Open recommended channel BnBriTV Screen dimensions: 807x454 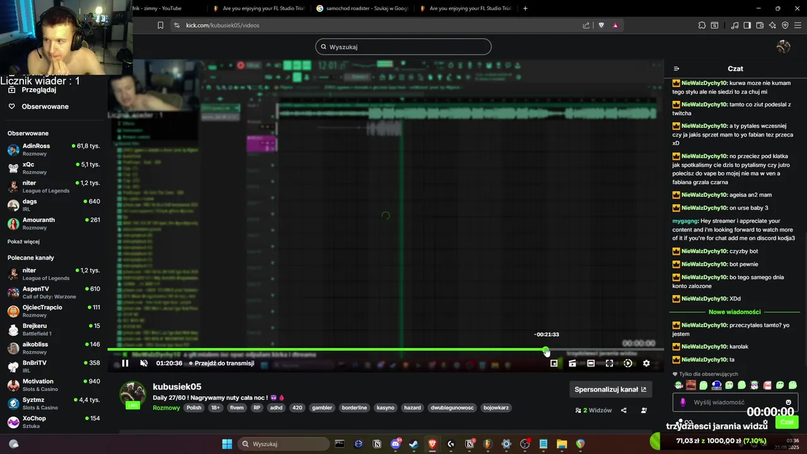(x=53, y=366)
